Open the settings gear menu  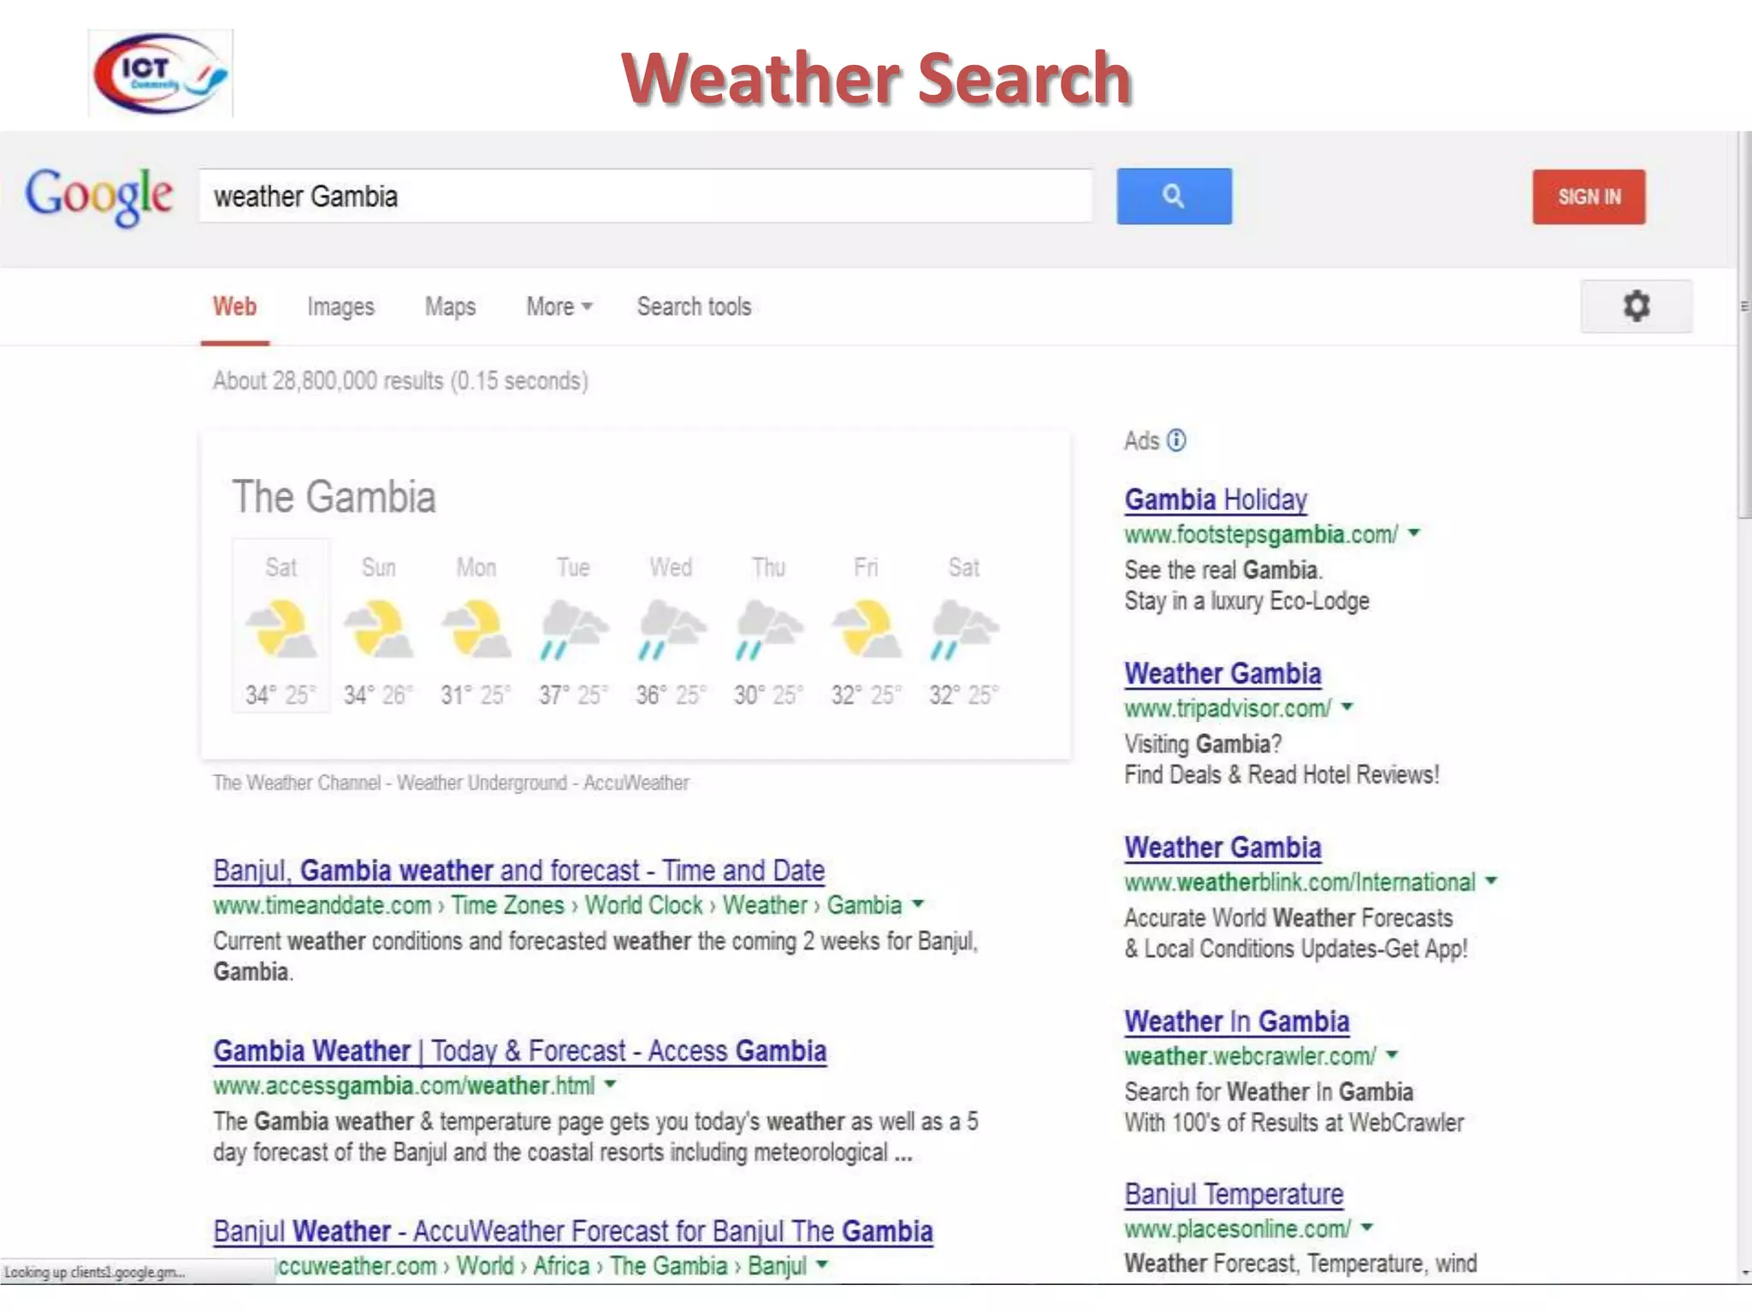(1636, 305)
